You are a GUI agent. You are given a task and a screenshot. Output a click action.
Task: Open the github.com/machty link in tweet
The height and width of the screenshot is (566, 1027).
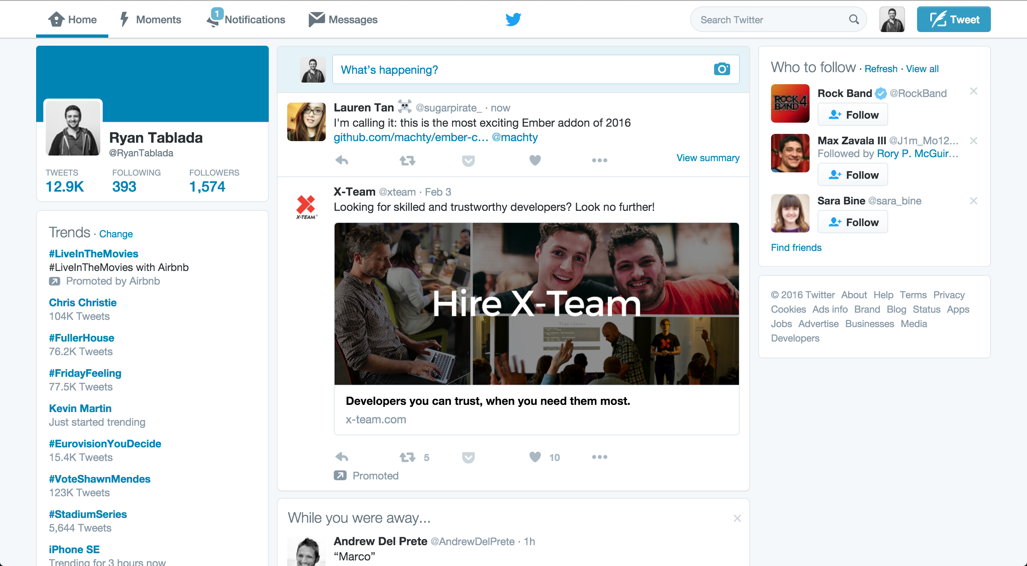pos(411,137)
